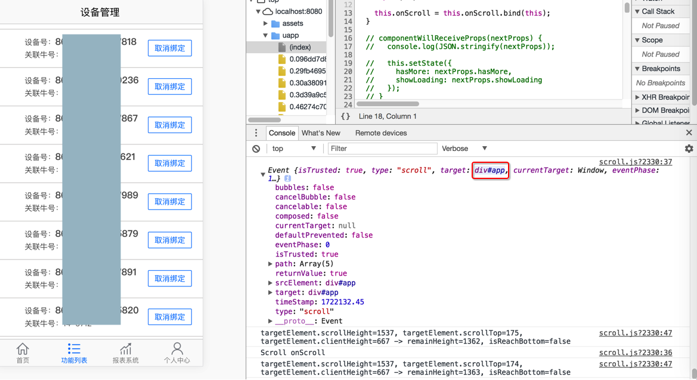Click 取消绑定 for device ending 820
This screenshot has height=380, width=697.
point(170,317)
